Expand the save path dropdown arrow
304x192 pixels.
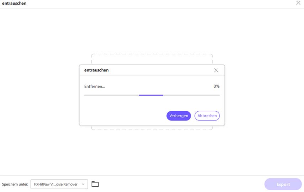tap(83, 184)
